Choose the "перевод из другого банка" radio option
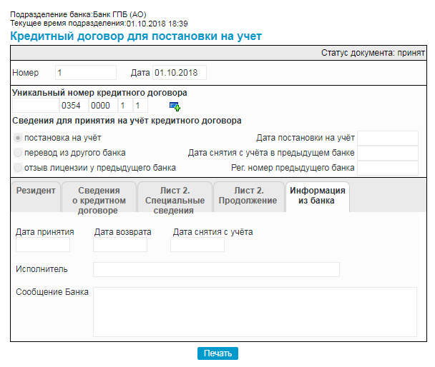The height and width of the screenshot is (367, 435). coord(19,152)
